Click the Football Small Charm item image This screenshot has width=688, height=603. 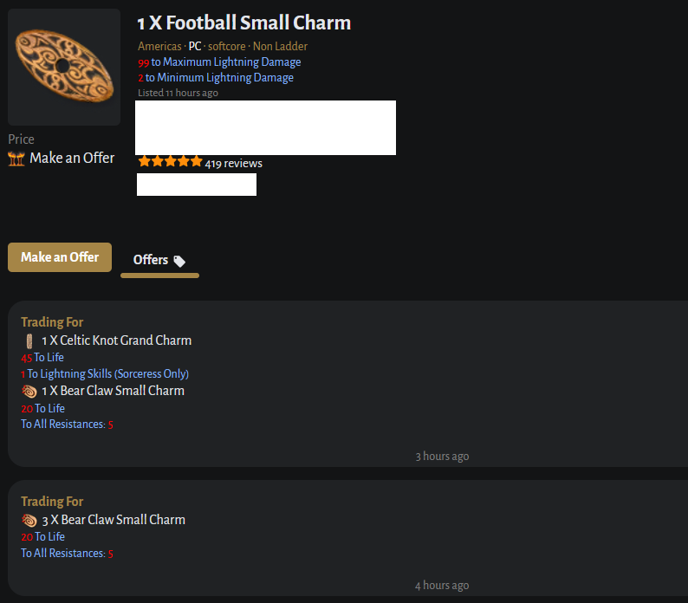[64, 67]
